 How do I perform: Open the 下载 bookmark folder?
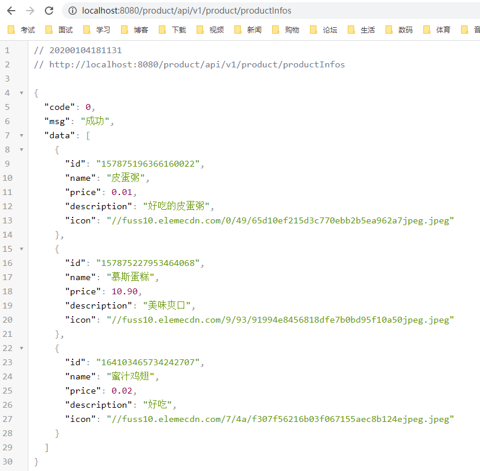(172, 30)
